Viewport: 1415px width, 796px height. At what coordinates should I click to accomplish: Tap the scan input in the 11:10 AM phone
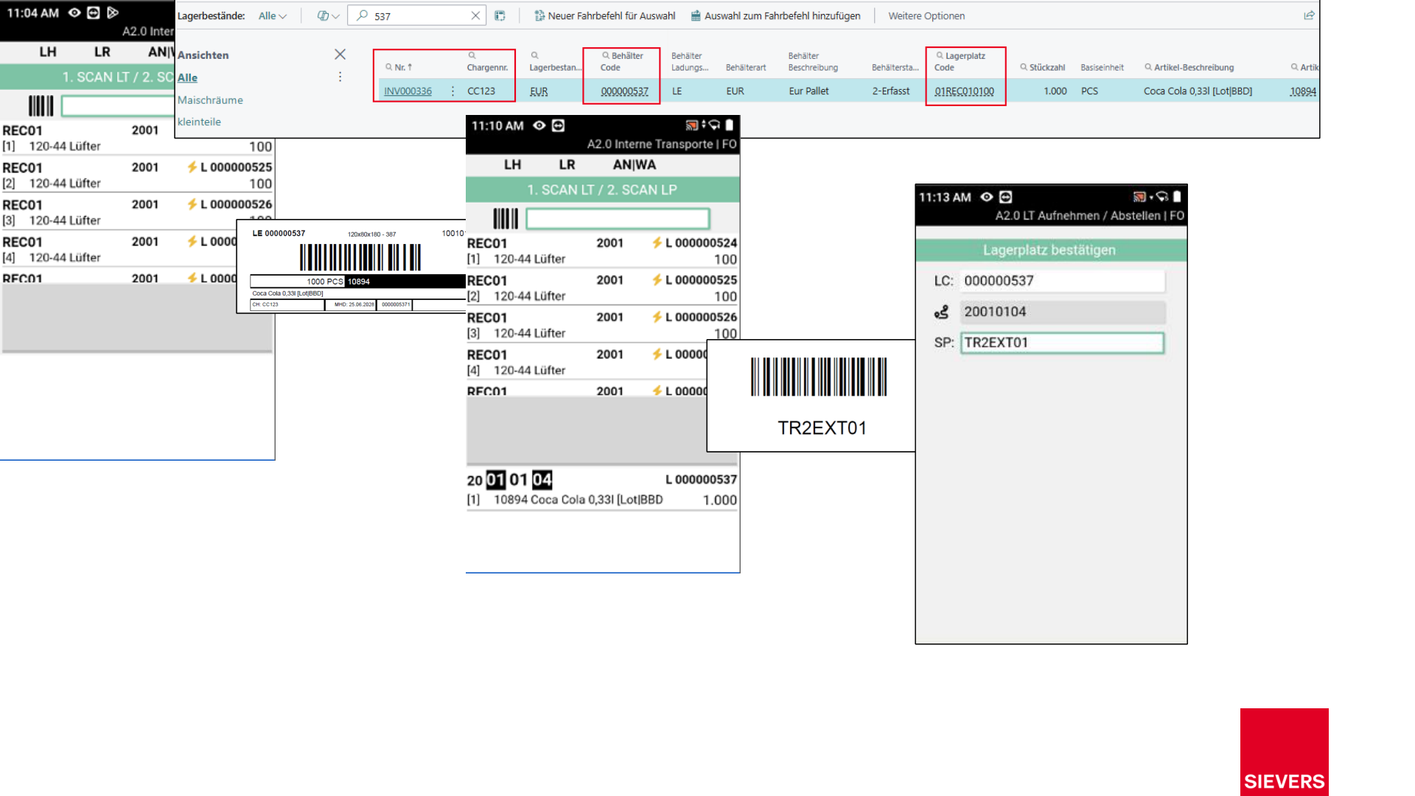click(x=618, y=218)
